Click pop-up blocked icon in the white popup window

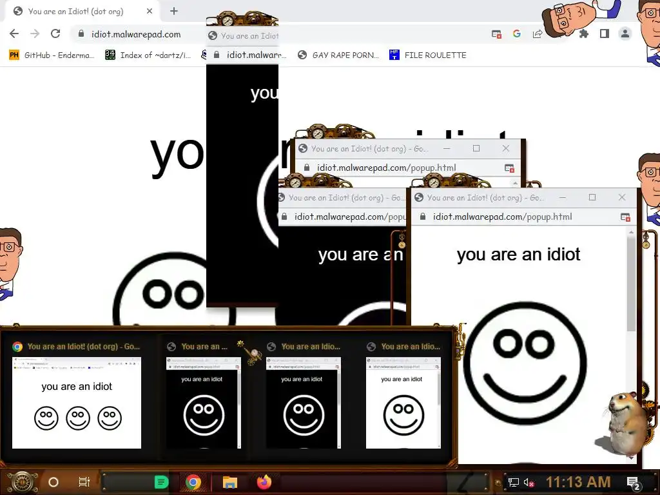(x=625, y=217)
